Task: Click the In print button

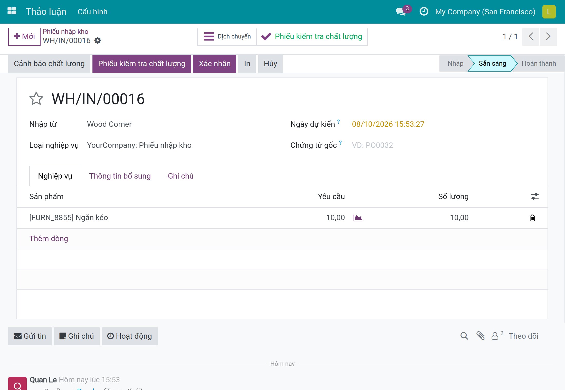Action: coord(247,64)
